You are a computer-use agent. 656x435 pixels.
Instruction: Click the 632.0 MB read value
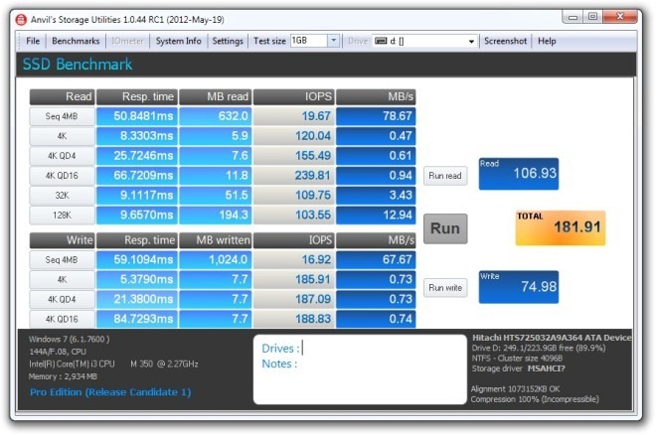click(x=216, y=116)
